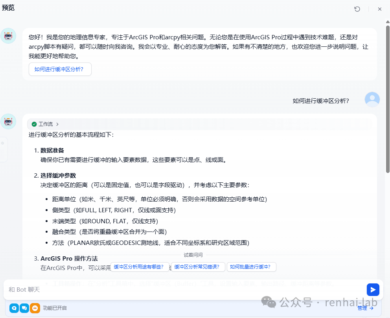Click the user avatar next to the question
This screenshot has width=390, height=318.
pyautogui.click(x=372, y=99)
